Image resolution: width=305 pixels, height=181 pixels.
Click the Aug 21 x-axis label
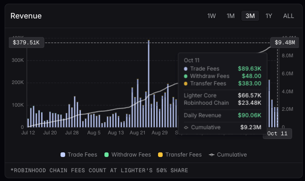point(137,133)
